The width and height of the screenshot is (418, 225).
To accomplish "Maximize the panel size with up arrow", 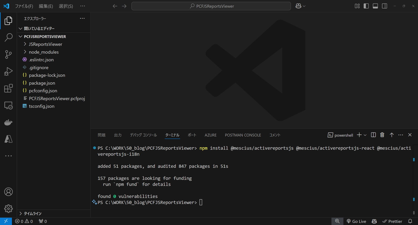I will pyautogui.click(x=392, y=135).
